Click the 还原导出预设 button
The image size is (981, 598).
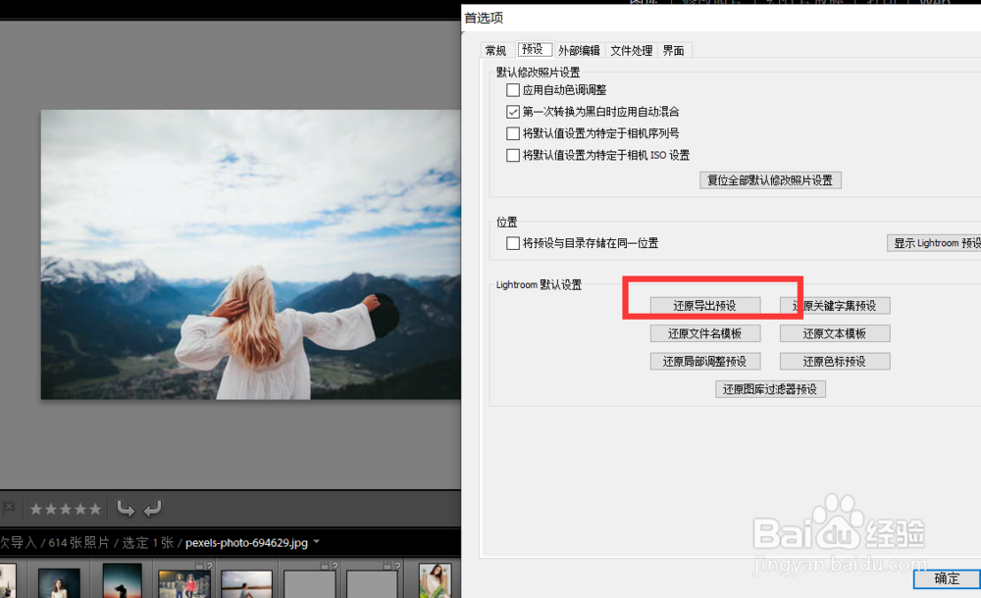coord(705,305)
